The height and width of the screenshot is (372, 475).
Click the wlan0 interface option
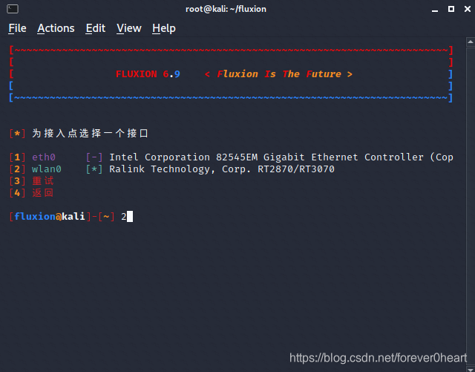click(x=47, y=169)
